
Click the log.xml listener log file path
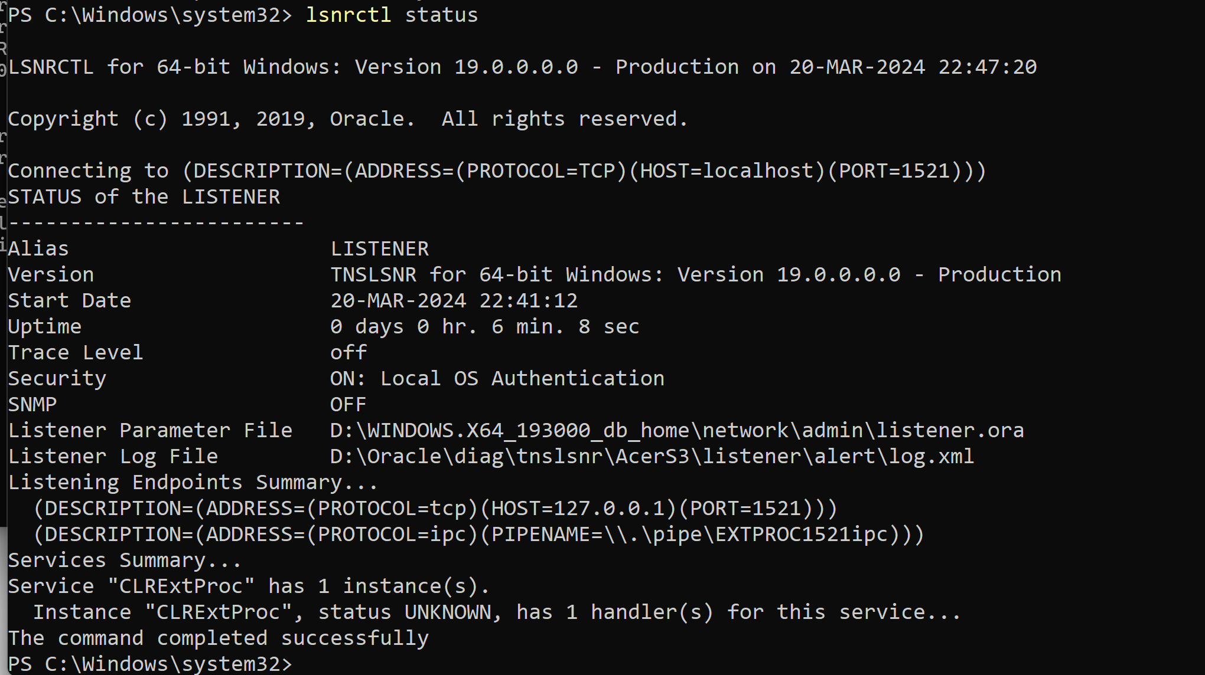[652, 457]
